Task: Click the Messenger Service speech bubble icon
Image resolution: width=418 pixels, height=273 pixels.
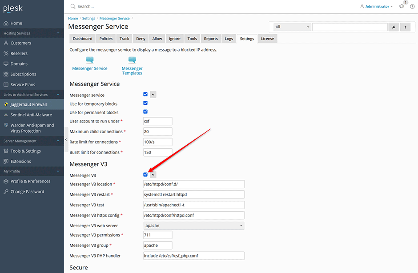Action: point(90,60)
